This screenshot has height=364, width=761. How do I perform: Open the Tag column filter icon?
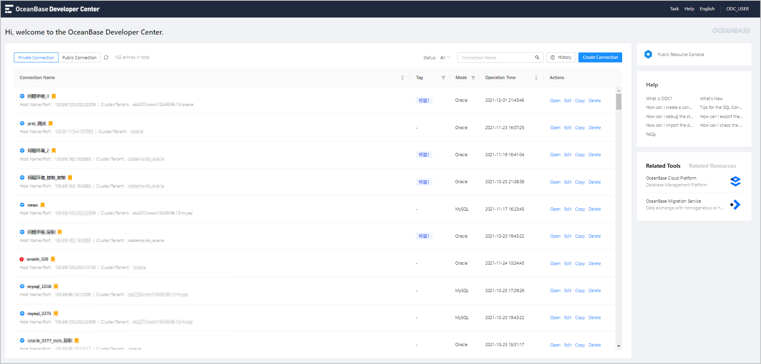pyautogui.click(x=443, y=78)
